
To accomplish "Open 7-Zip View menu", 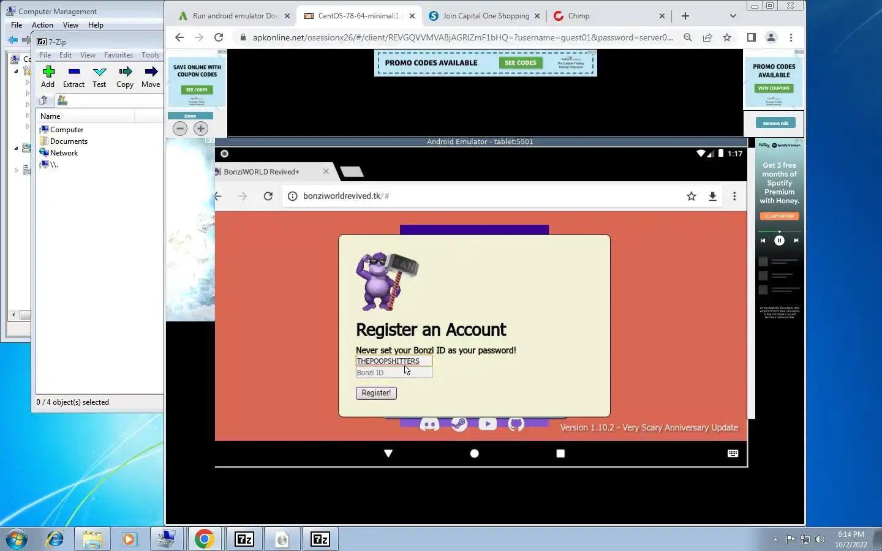I will [x=88, y=55].
